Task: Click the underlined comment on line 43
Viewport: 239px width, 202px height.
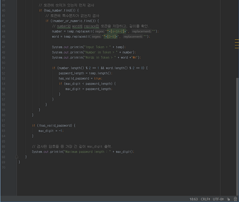Action: click(101, 26)
